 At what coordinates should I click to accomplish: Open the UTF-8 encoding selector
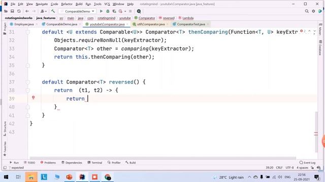coord(289,168)
